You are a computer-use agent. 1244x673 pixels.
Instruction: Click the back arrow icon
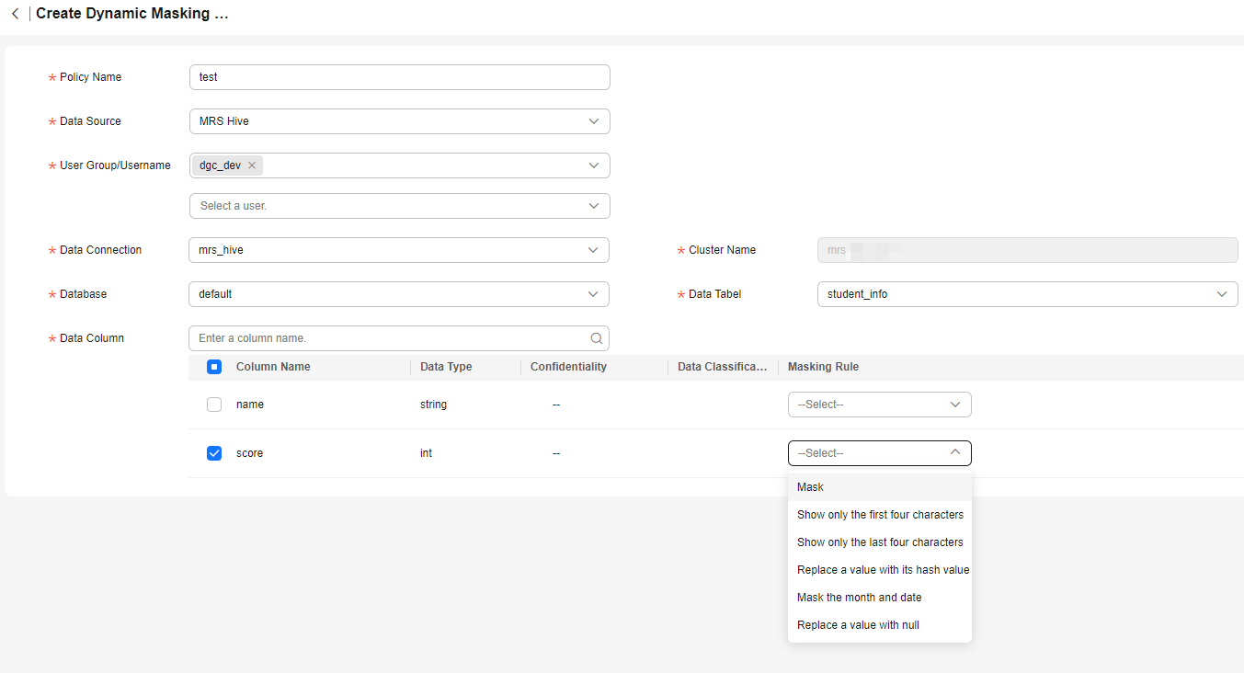click(x=15, y=14)
